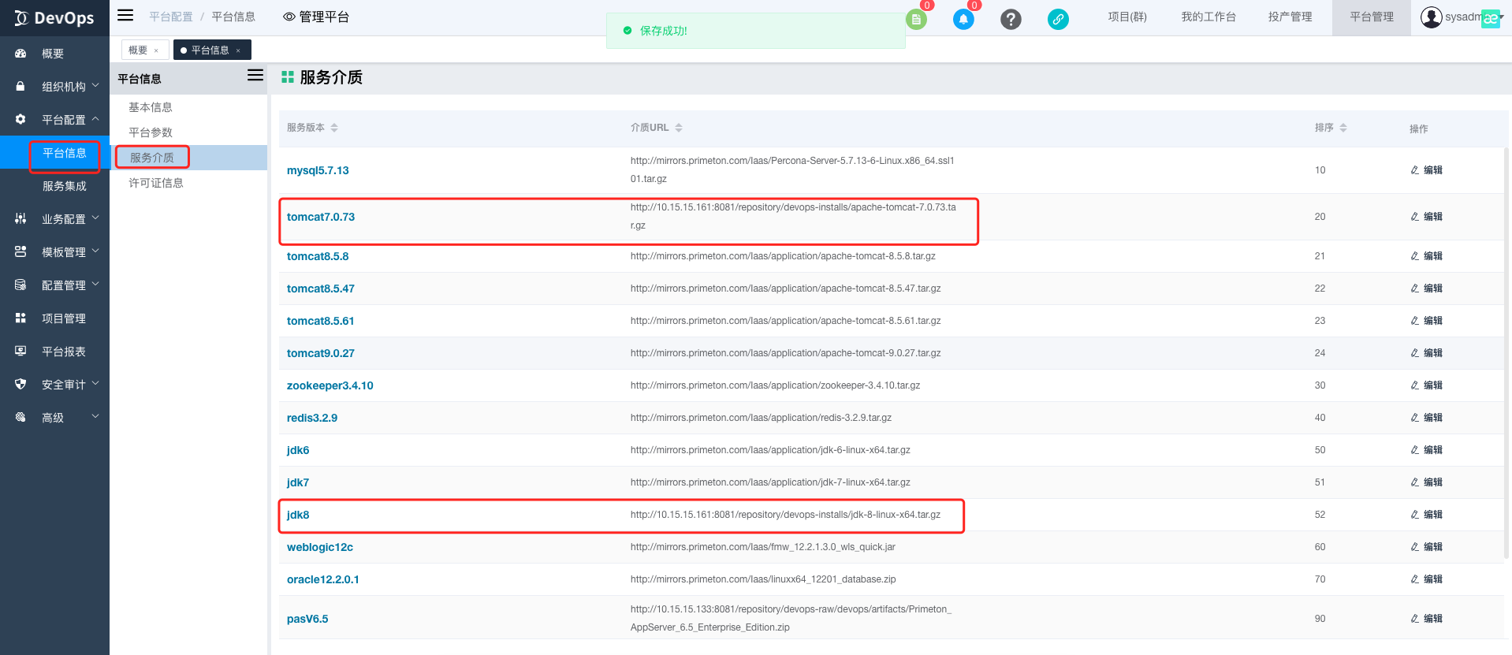Close the 平台信息 tab
Image resolution: width=1512 pixels, height=655 pixels.
coord(238,50)
